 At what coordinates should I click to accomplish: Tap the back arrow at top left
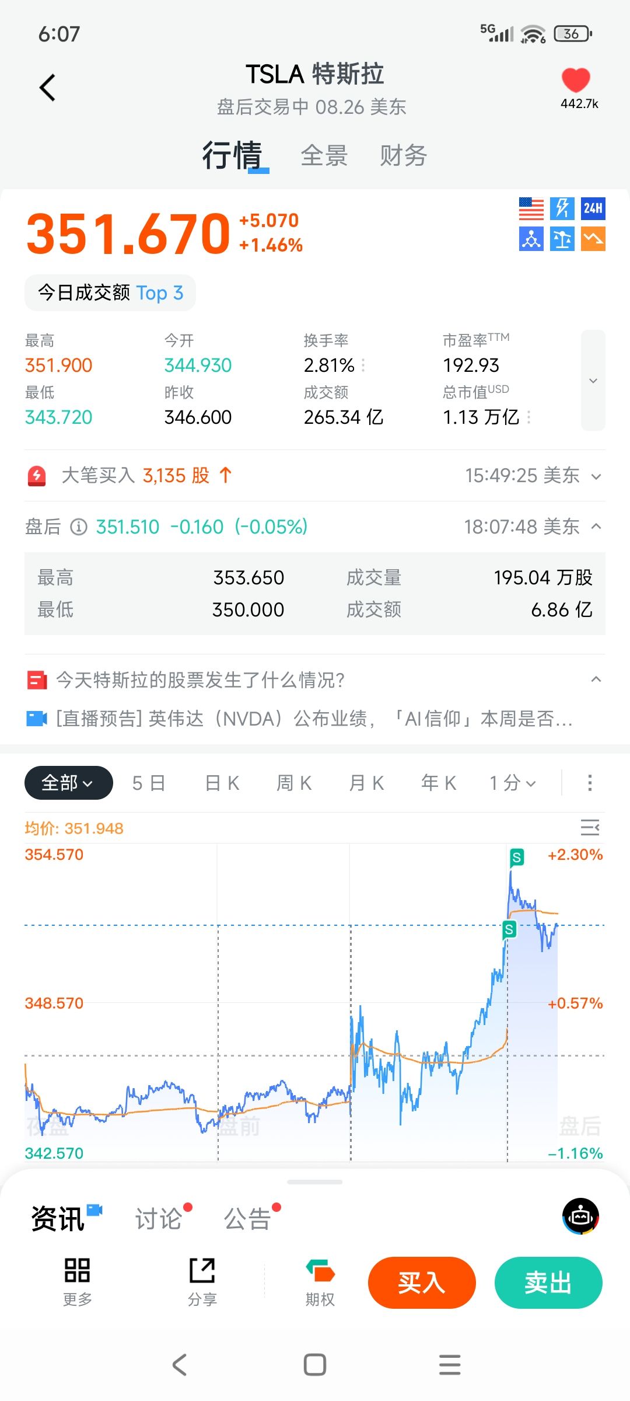pos(47,88)
